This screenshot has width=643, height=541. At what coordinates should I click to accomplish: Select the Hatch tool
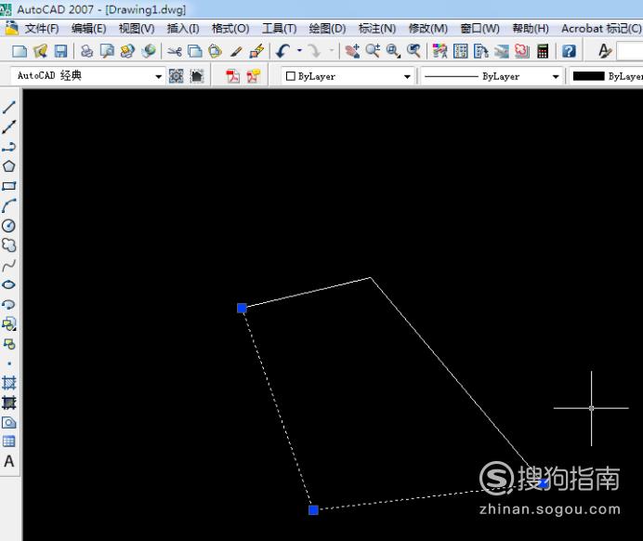(x=8, y=383)
